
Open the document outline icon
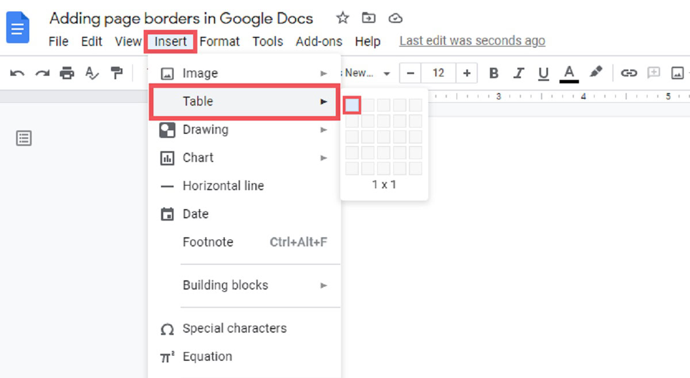(24, 138)
